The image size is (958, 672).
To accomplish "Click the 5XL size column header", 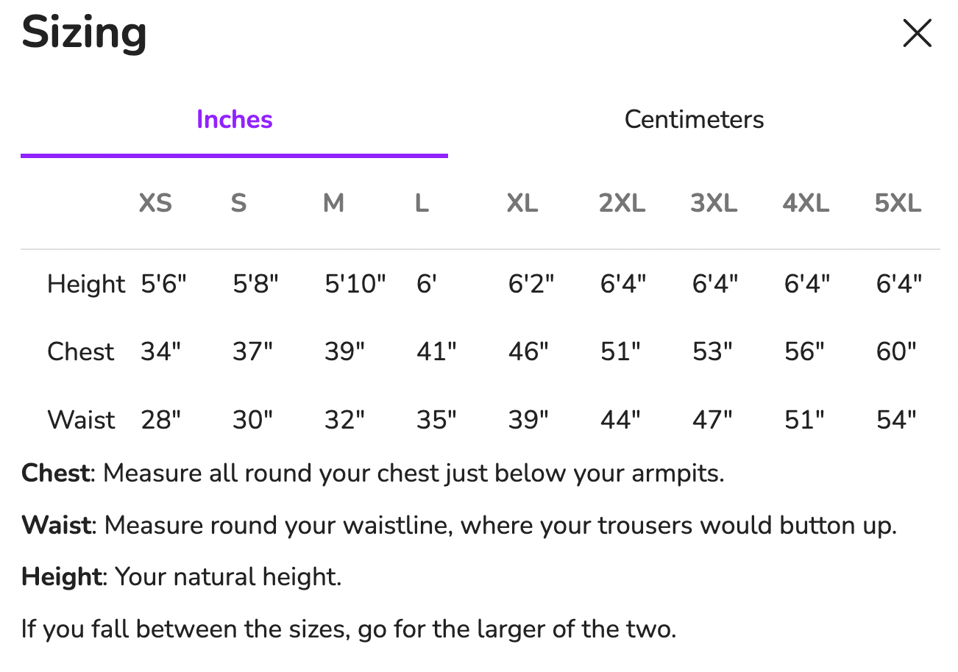I will [x=898, y=203].
